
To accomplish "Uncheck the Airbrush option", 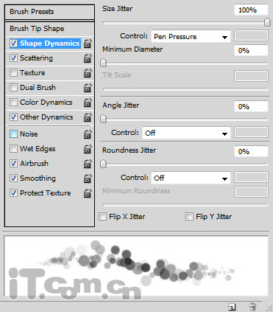I will pyautogui.click(x=13, y=164).
